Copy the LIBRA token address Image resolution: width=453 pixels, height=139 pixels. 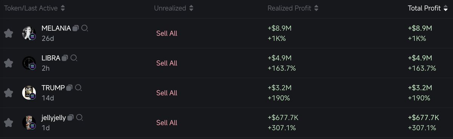pos(65,58)
